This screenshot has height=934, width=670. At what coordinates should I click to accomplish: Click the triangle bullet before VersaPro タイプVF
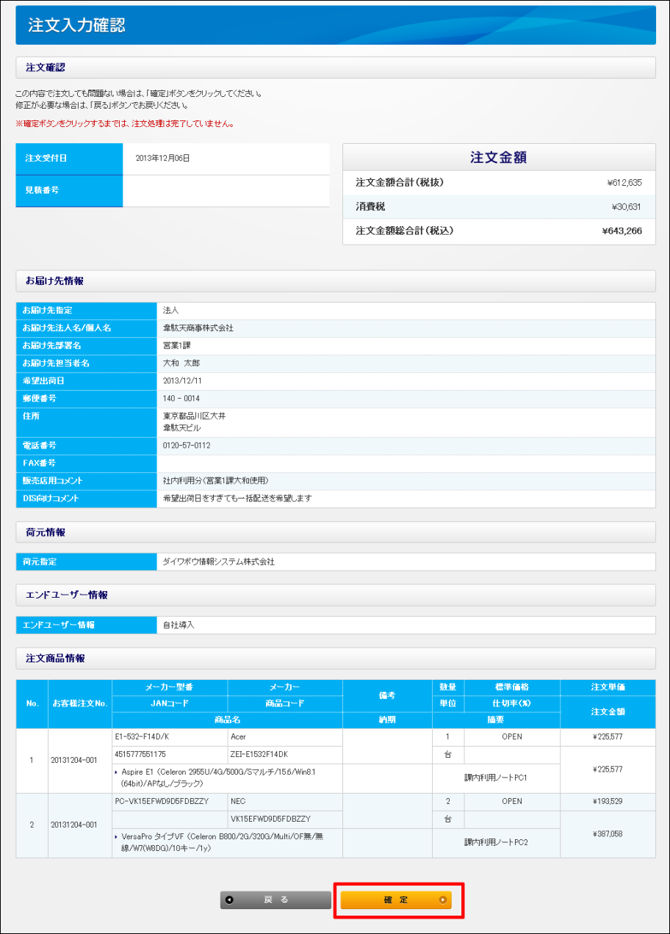118,836
